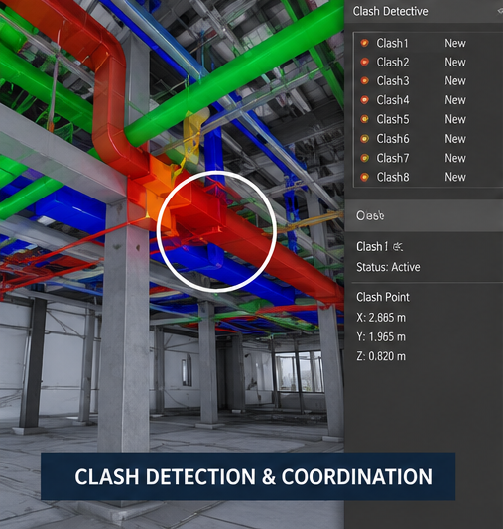Click the New status of Clash4
The height and width of the screenshot is (529, 503).
coord(455,100)
